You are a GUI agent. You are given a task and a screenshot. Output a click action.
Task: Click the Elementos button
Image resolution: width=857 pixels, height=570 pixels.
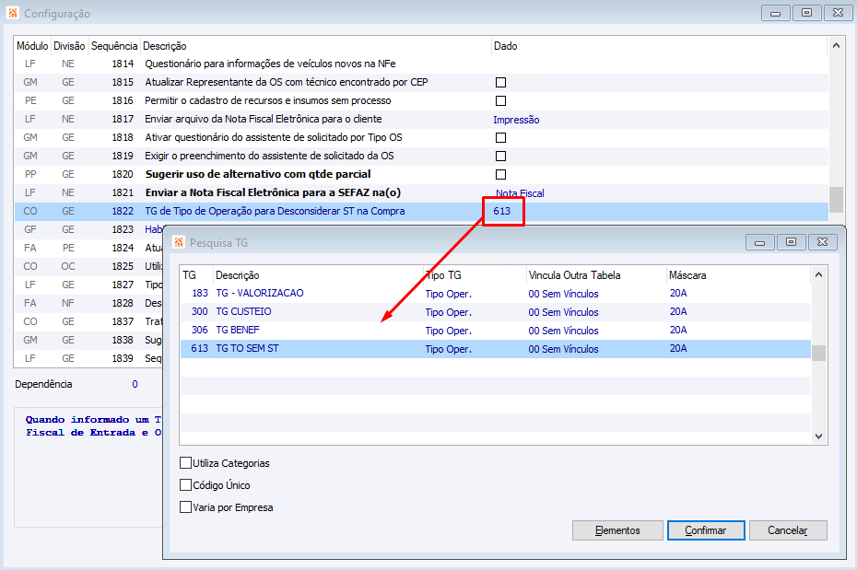click(x=617, y=530)
